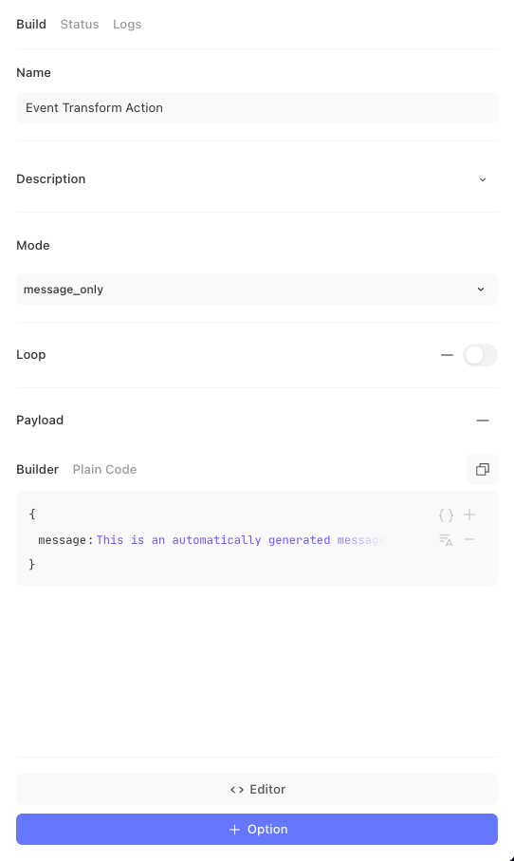Select the Build tab
The height and width of the screenshot is (861, 514).
coord(31,24)
